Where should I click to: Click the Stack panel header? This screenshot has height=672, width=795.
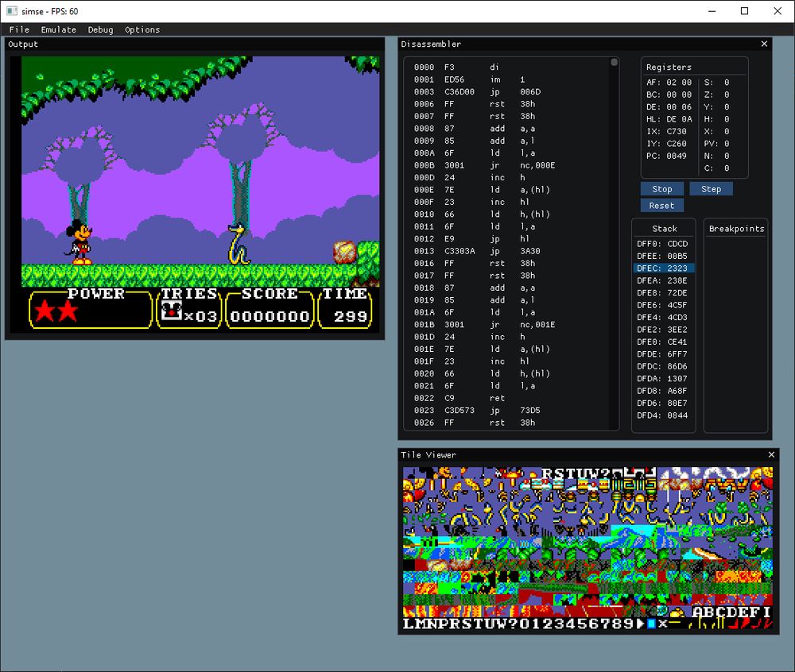(x=664, y=229)
